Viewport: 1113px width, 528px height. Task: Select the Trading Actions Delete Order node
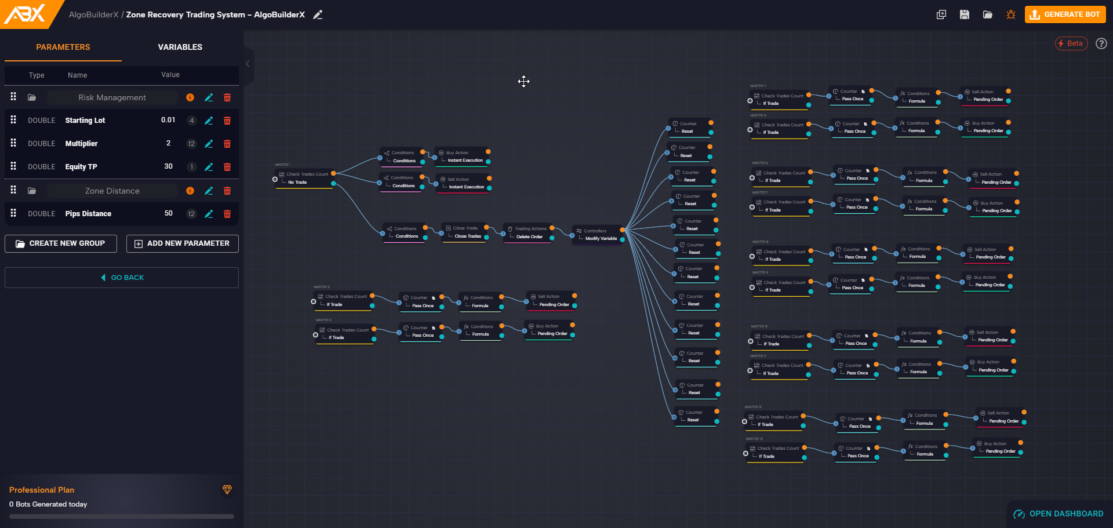pos(528,232)
